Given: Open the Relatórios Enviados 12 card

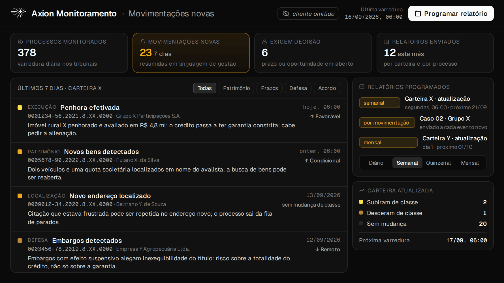Looking at the screenshot, I should [435, 53].
